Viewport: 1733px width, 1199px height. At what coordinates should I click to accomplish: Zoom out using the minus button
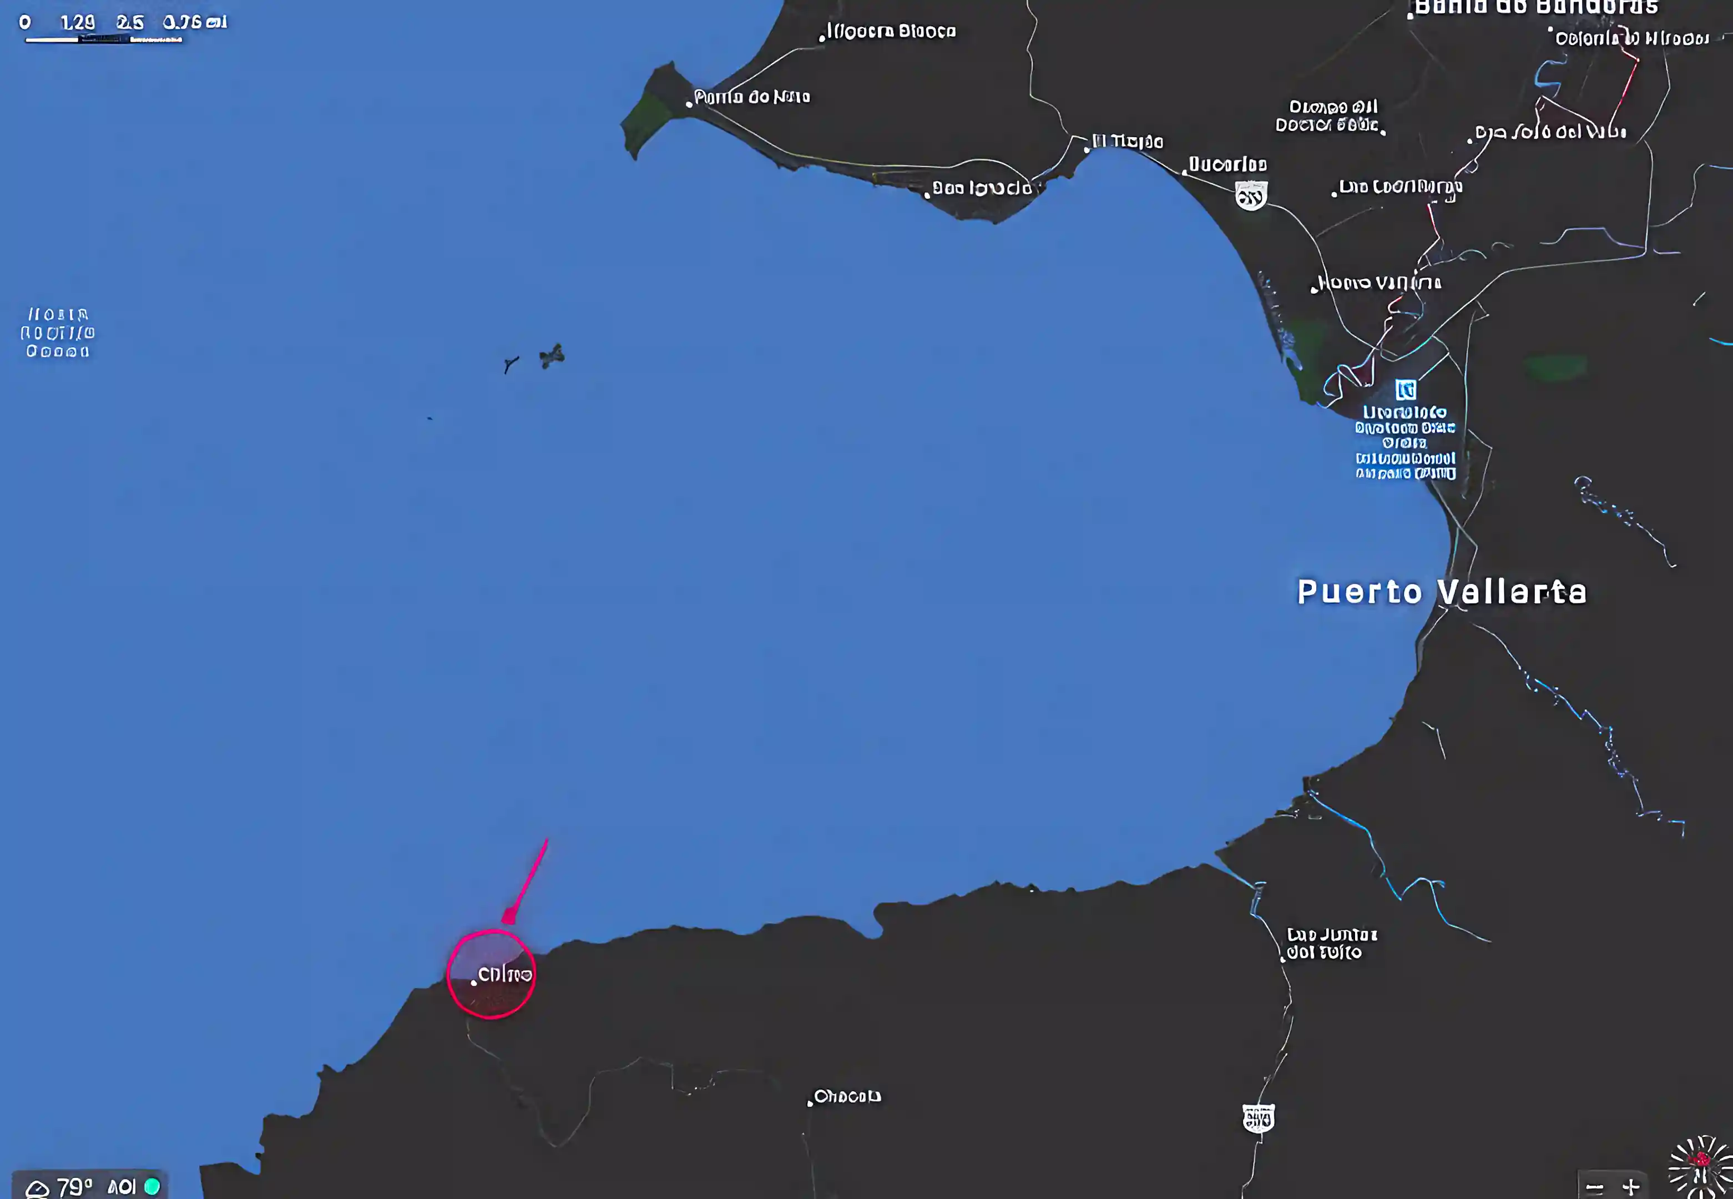pyautogui.click(x=1595, y=1188)
